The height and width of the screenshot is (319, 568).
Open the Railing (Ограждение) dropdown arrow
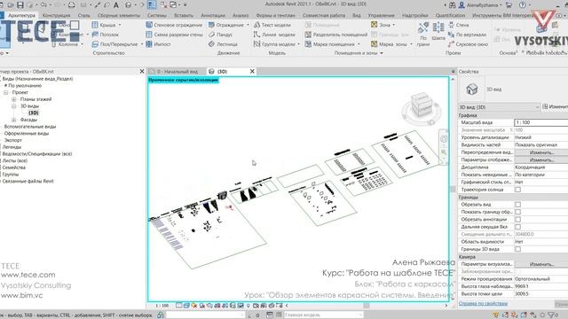click(248, 25)
